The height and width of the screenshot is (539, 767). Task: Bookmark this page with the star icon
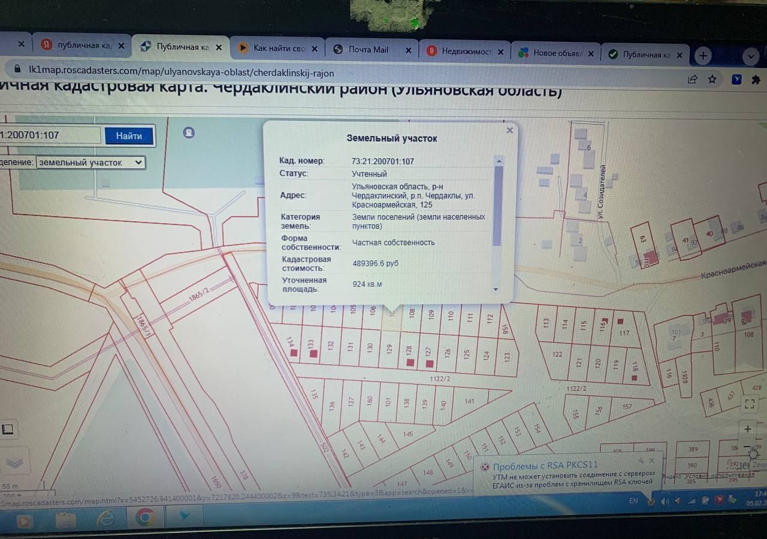[x=712, y=79]
